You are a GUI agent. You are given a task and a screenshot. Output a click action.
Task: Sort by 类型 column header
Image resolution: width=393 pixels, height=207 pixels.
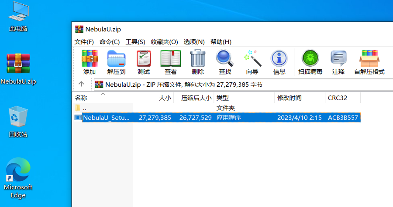pyautogui.click(x=245, y=98)
